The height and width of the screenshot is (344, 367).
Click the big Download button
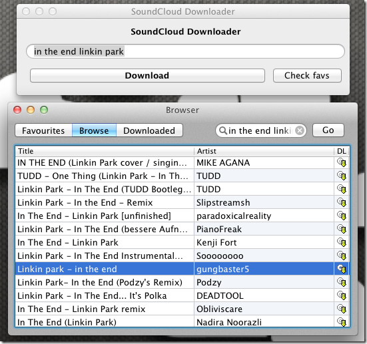point(147,76)
